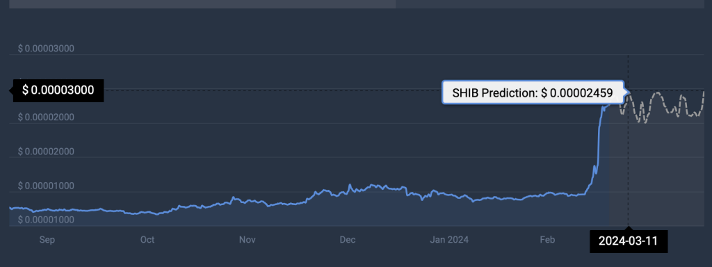Click the gray $ 0.00003000 y-axis label
The height and width of the screenshot is (267, 712).
[x=46, y=49]
